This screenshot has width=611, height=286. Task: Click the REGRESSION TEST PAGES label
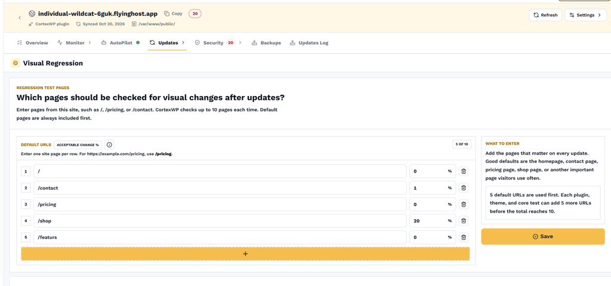43,88
